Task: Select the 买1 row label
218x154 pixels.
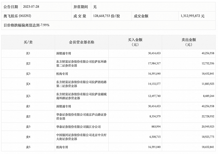Action: click(x=28, y=53)
